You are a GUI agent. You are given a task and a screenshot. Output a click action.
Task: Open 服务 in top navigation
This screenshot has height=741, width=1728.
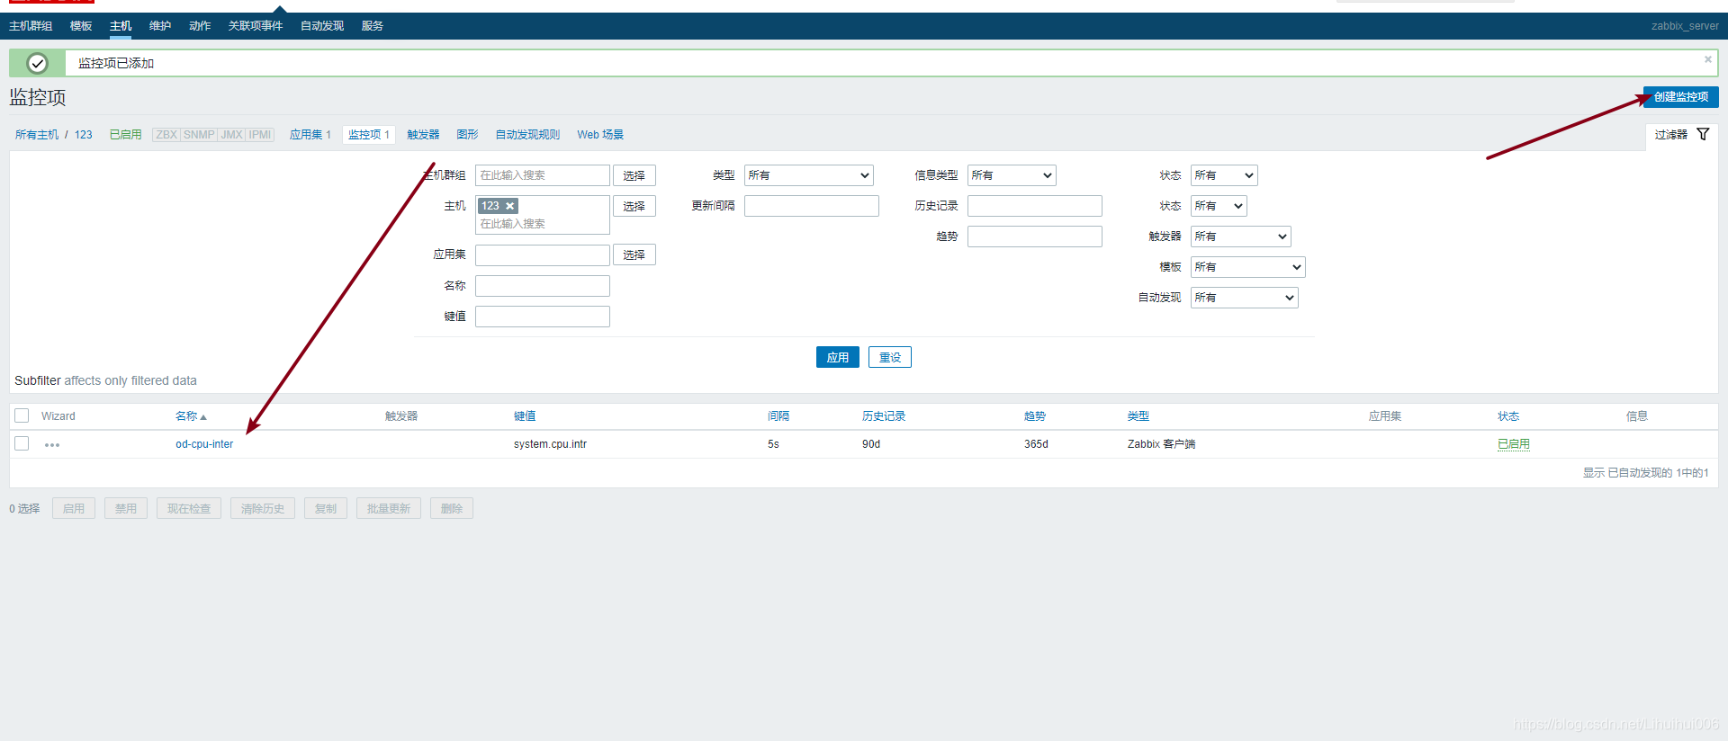[x=373, y=26]
